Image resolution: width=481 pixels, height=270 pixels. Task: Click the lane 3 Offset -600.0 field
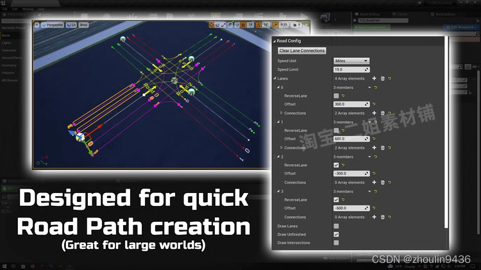[351, 208]
